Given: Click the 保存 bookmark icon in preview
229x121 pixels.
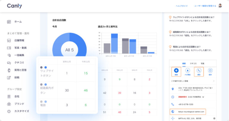Looking at the screenshot, I should pyautogui.click(x=210, y=71).
